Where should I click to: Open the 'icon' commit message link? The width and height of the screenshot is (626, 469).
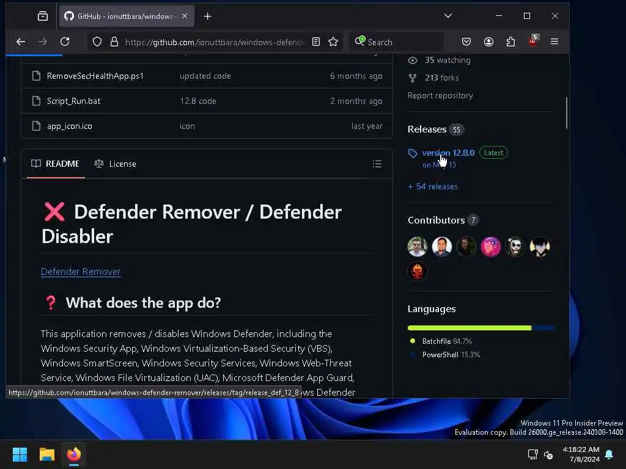187,126
